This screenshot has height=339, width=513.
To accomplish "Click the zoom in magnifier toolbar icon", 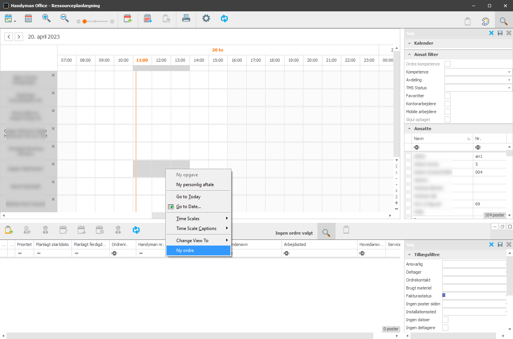I will pyautogui.click(x=47, y=18).
